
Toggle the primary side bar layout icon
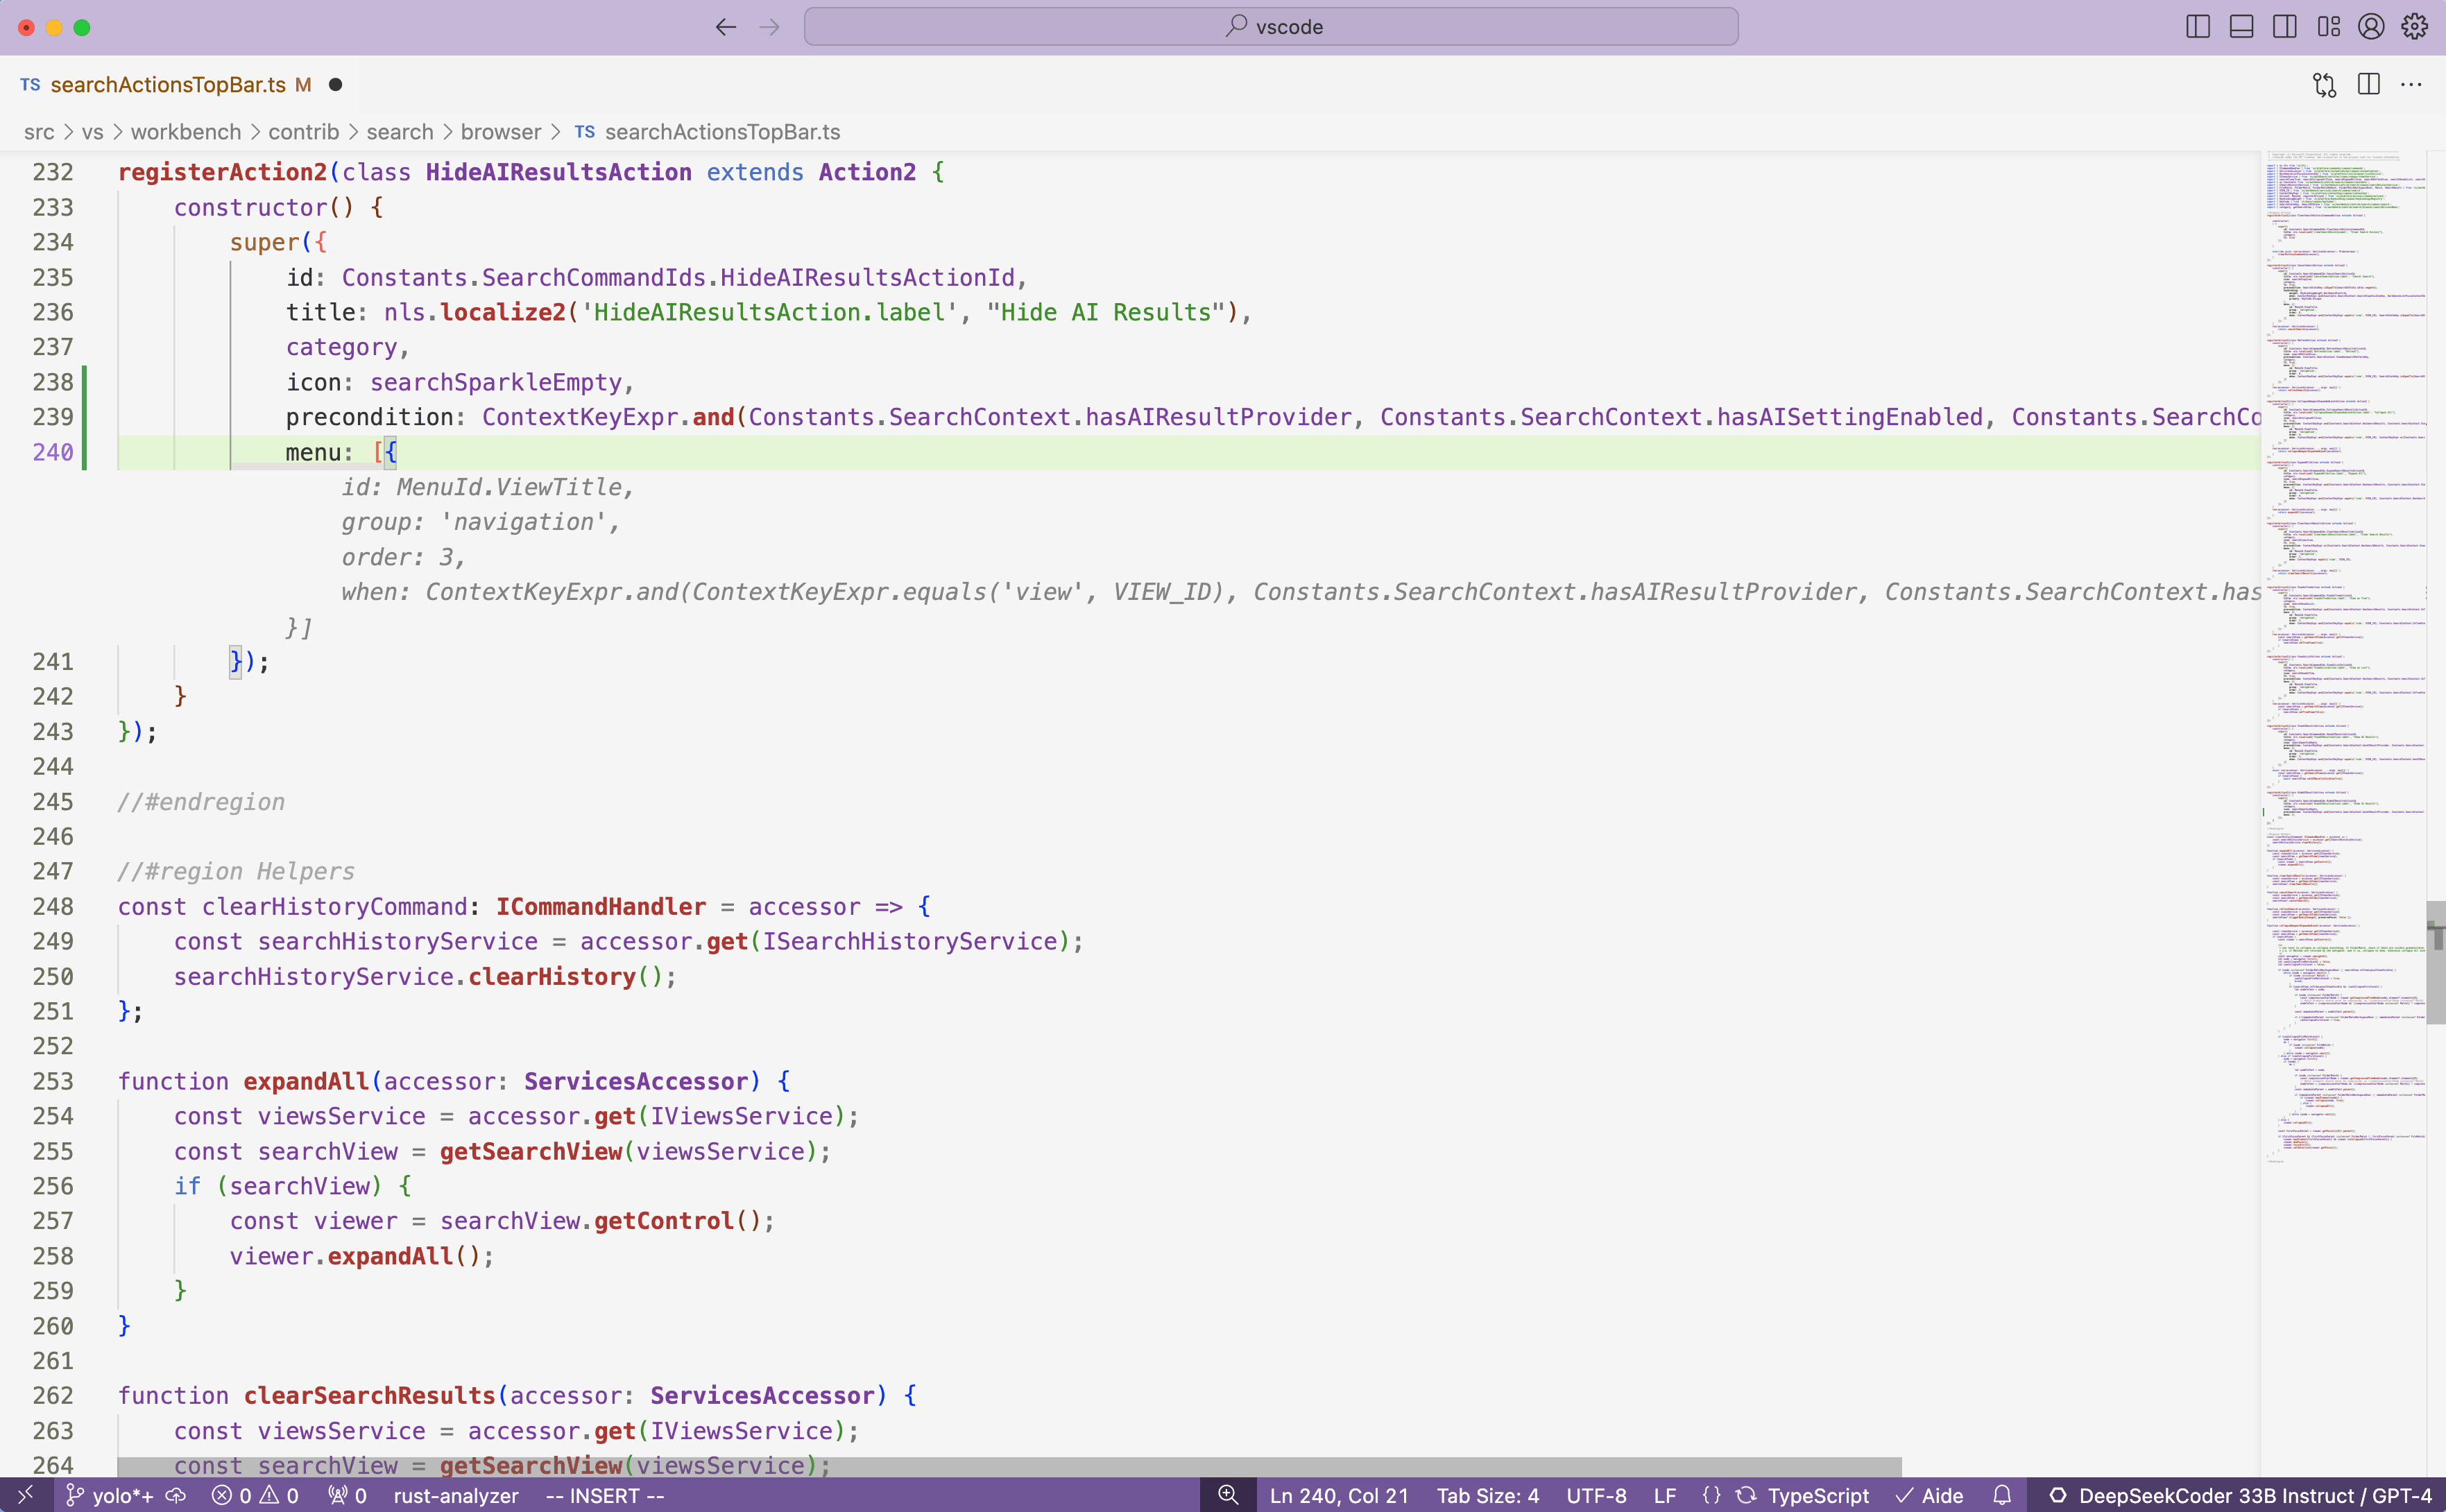[x=2197, y=27]
